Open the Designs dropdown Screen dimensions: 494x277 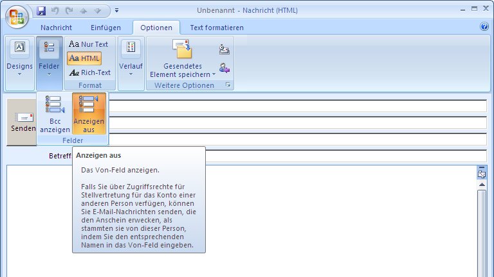[x=19, y=63]
